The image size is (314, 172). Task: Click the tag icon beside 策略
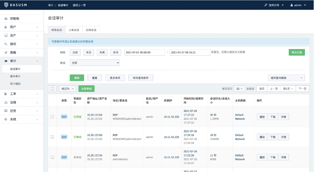6,52
